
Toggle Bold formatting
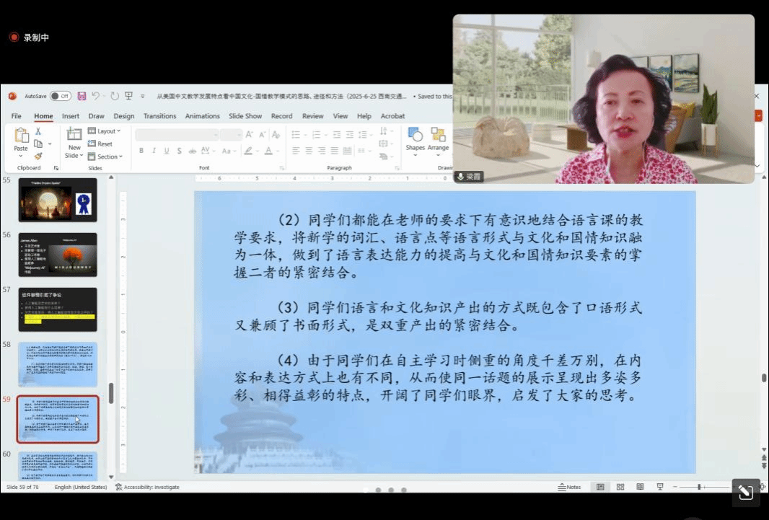coord(141,151)
